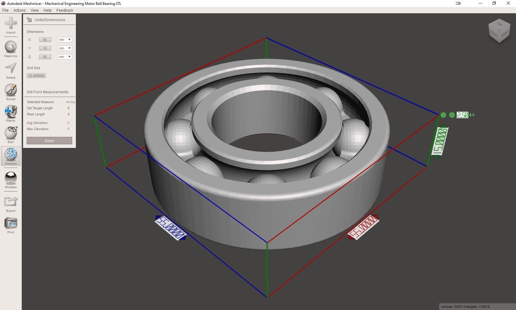Open the View menu
The width and height of the screenshot is (516, 310).
[x=34, y=10]
